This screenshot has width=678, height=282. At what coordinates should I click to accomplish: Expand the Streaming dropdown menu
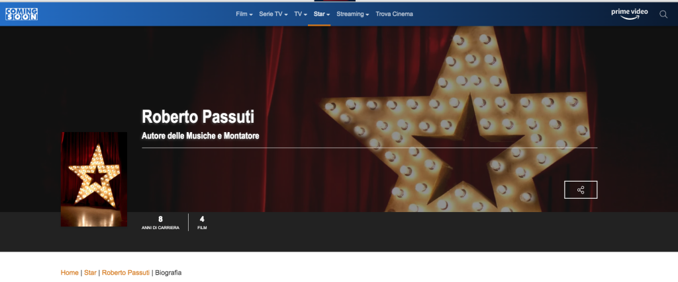pos(353,14)
